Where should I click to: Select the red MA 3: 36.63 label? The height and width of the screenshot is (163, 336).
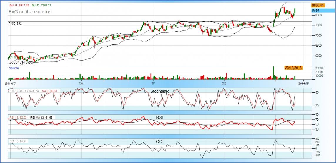click(49, 91)
